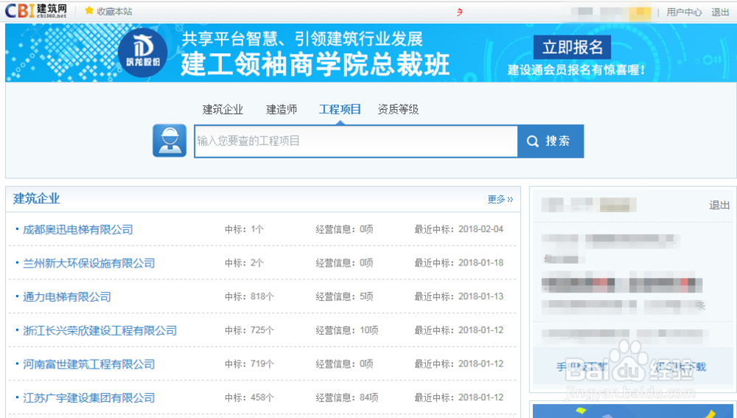
Task: Switch to 建造师 search tab
Action: (x=282, y=110)
